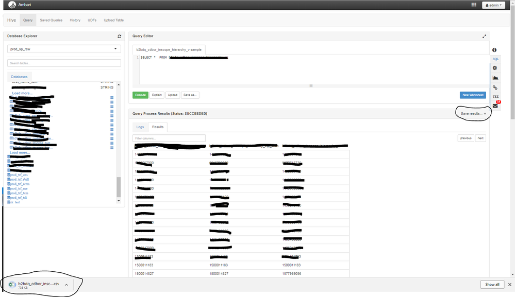The height and width of the screenshot is (297, 515).
Task: Click the Hive view title link
Action: click(11, 20)
